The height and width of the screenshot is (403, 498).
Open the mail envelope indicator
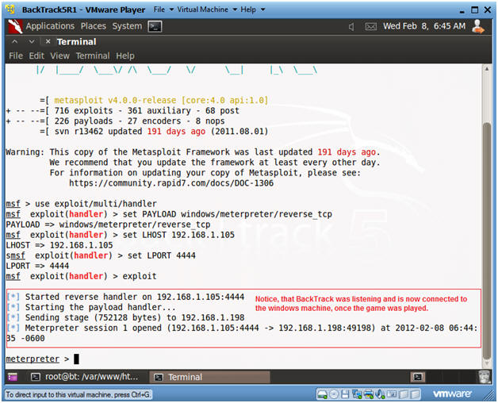370,27
